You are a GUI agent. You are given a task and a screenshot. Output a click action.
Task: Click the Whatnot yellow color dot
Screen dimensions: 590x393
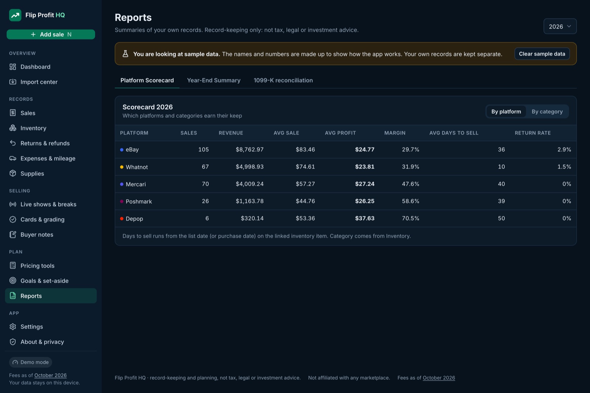click(x=122, y=167)
